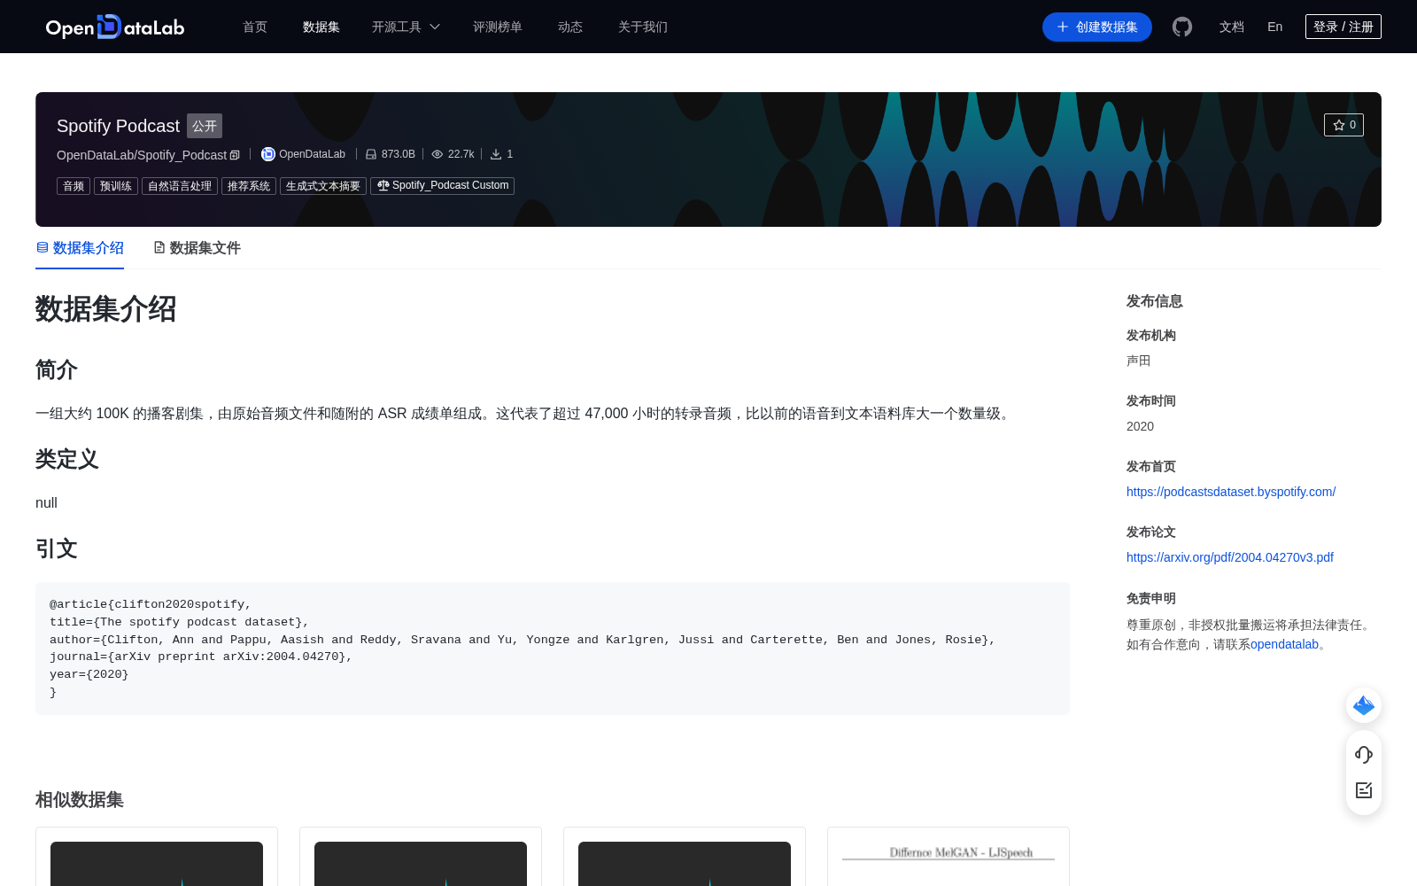The height and width of the screenshot is (886, 1417).
Task: Click the 相似数据集 heading
Action: [80, 799]
